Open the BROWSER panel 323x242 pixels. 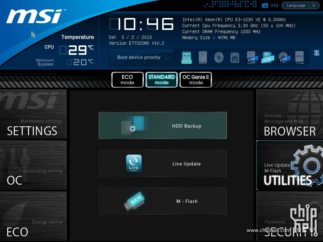tap(290, 114)
